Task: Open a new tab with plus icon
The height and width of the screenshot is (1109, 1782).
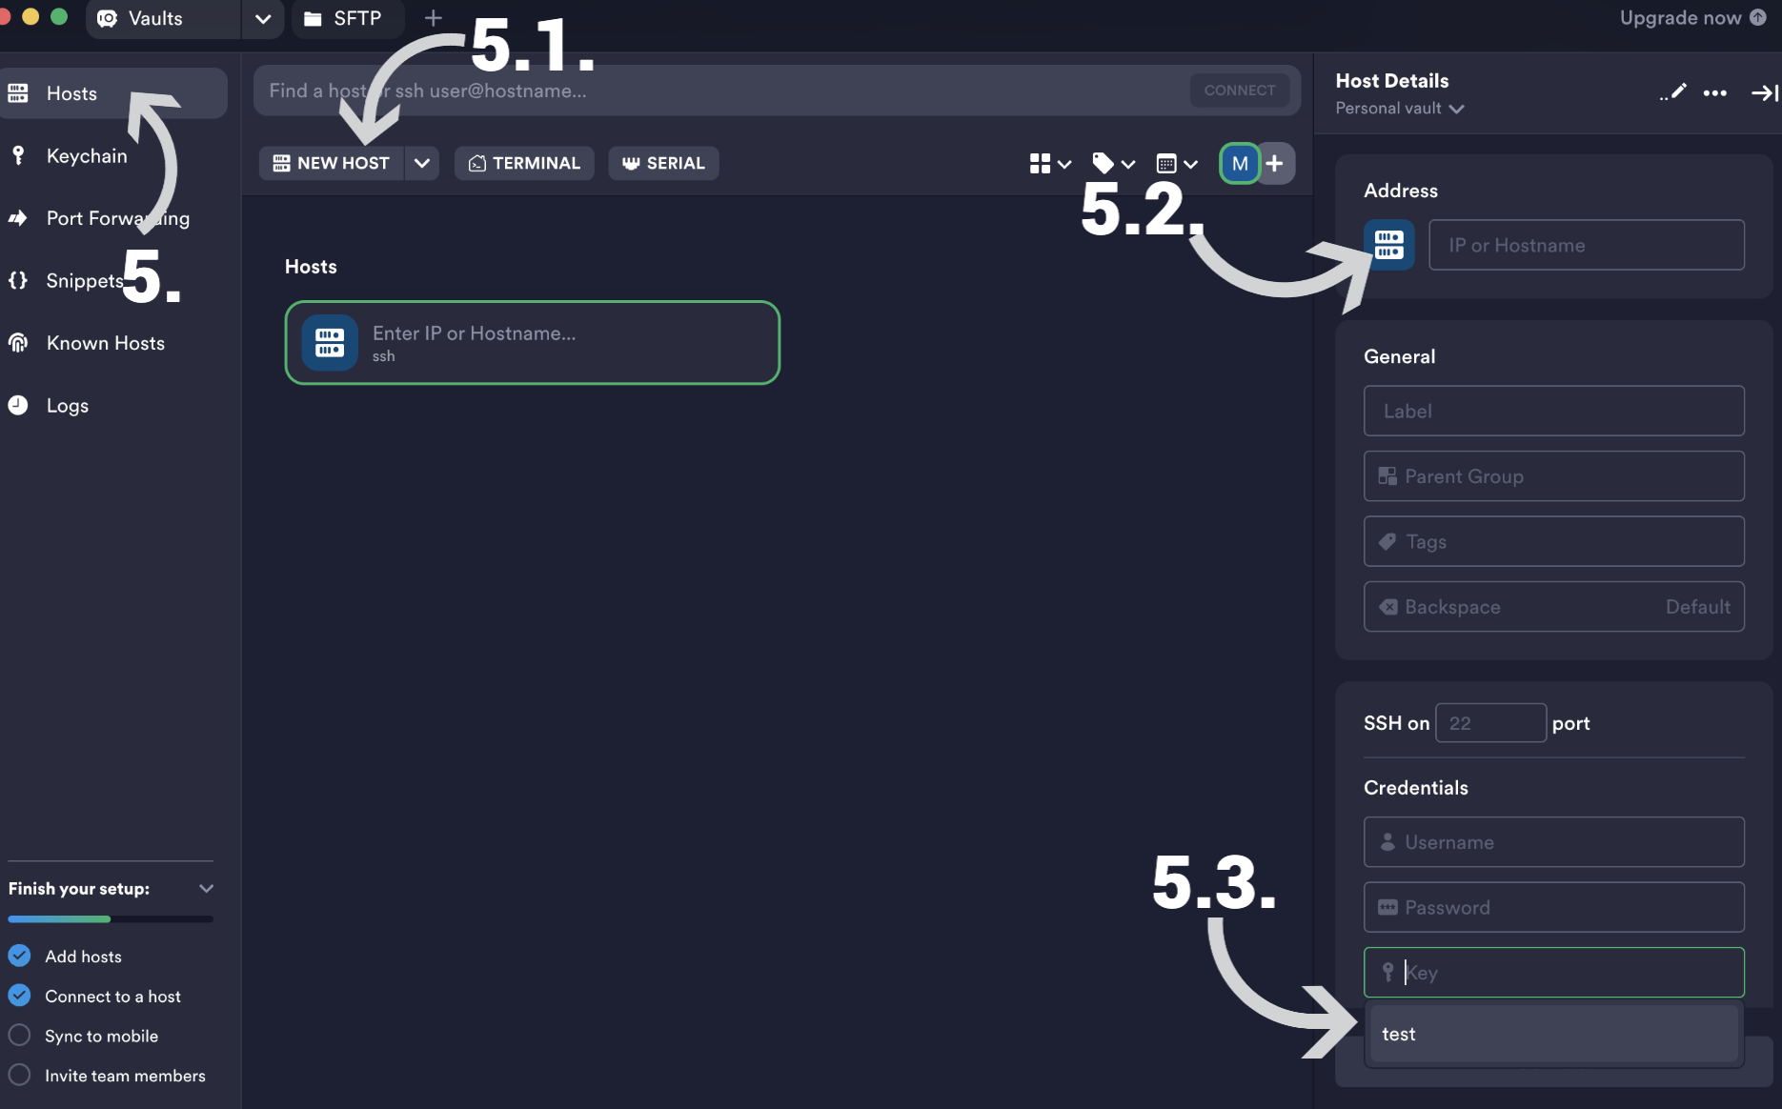Action: pyautogui.click(x=434, y=18)
